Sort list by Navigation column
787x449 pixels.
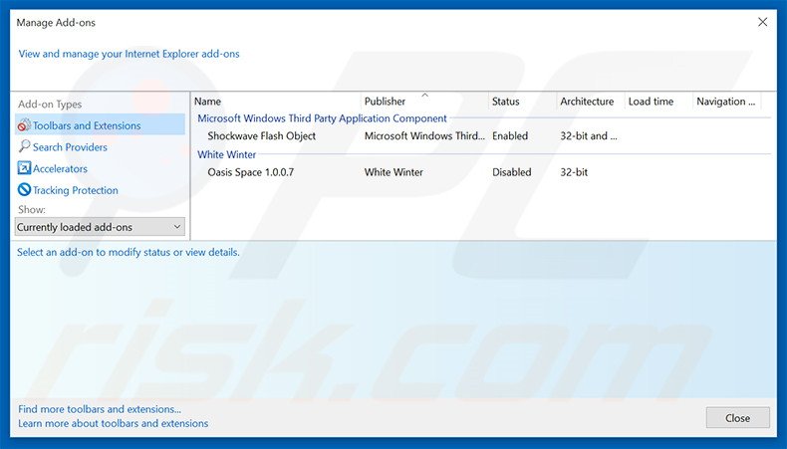click(x=727, y=101)
